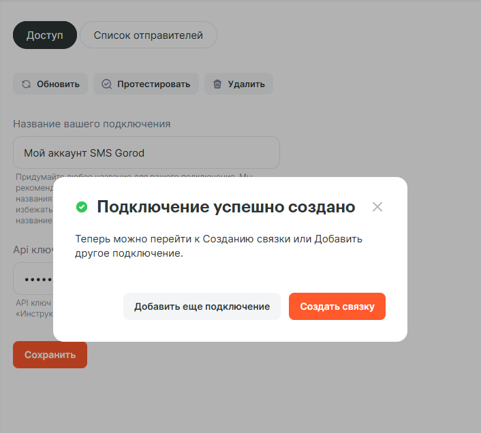Open the Список отправителей tab
Screen dimensions: 481x433
point(148,35)
